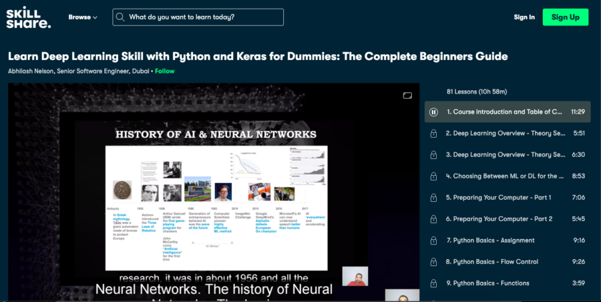This screenshot has width=601, height=302.
Task: Click the course title heading
Action: [x=258, y=56]
